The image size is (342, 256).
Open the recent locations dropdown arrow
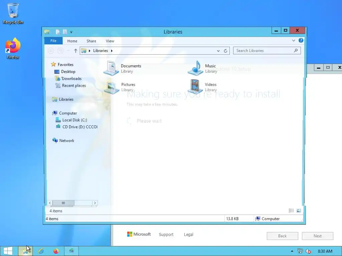pos(68,51)
